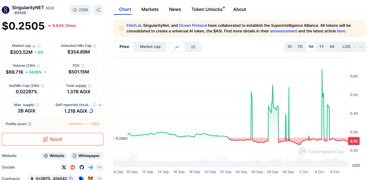368x180 pixels.
Task: Click the Boost button
Action: click(x=52, y=139)
